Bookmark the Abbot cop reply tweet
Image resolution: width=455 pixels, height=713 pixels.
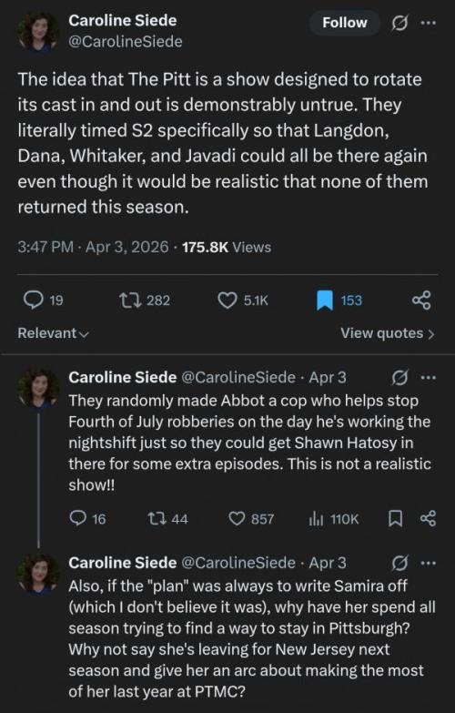[x=395, y=518]
